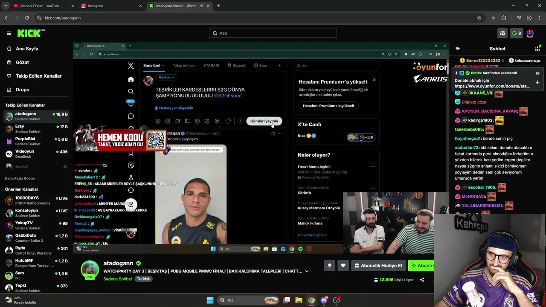The width and height of the screenshot is (546, 307).
Task: Open the atadogann streamer avatar
Action: coord(90,269)
